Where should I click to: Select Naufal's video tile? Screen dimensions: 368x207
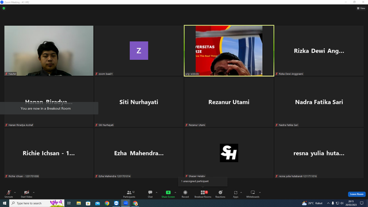49,51
